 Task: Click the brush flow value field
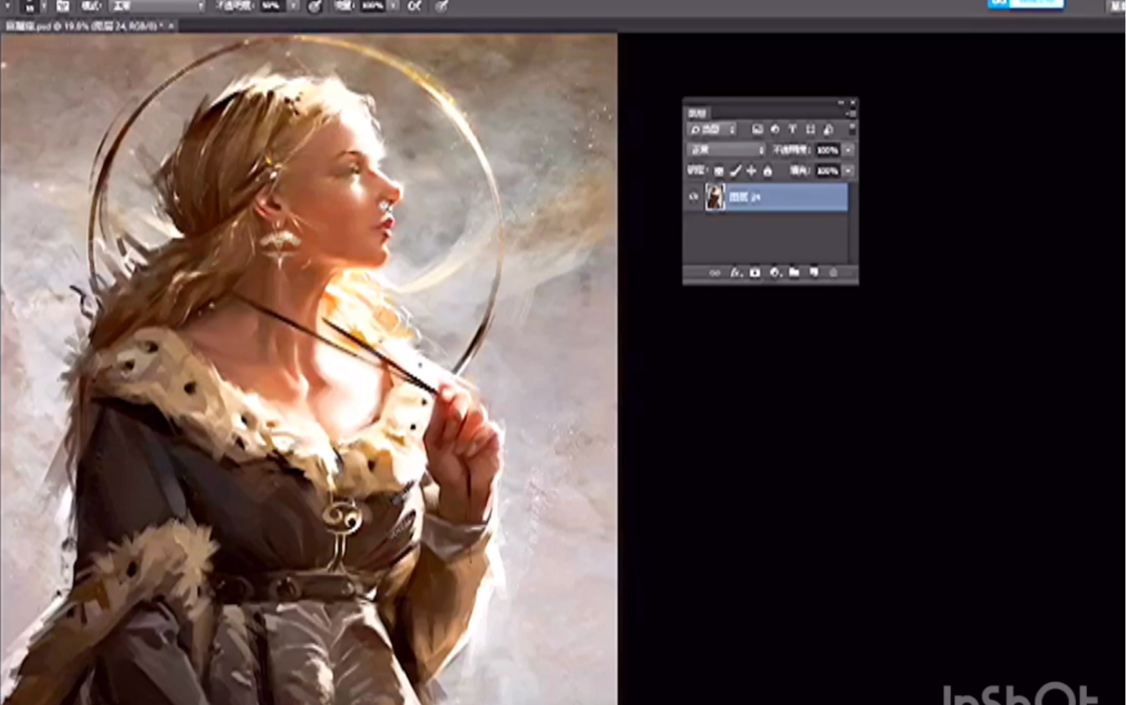[373, 6]
